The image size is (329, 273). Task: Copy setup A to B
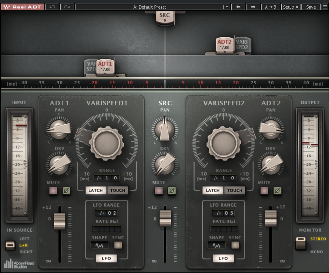tap(270, 7)
